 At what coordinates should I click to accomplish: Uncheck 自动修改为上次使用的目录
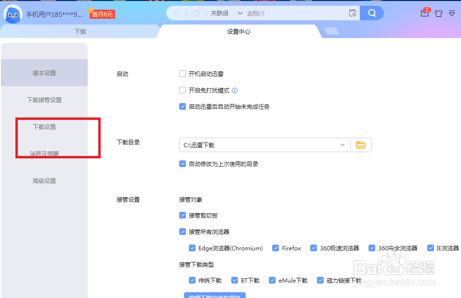[x=183, y=164]
